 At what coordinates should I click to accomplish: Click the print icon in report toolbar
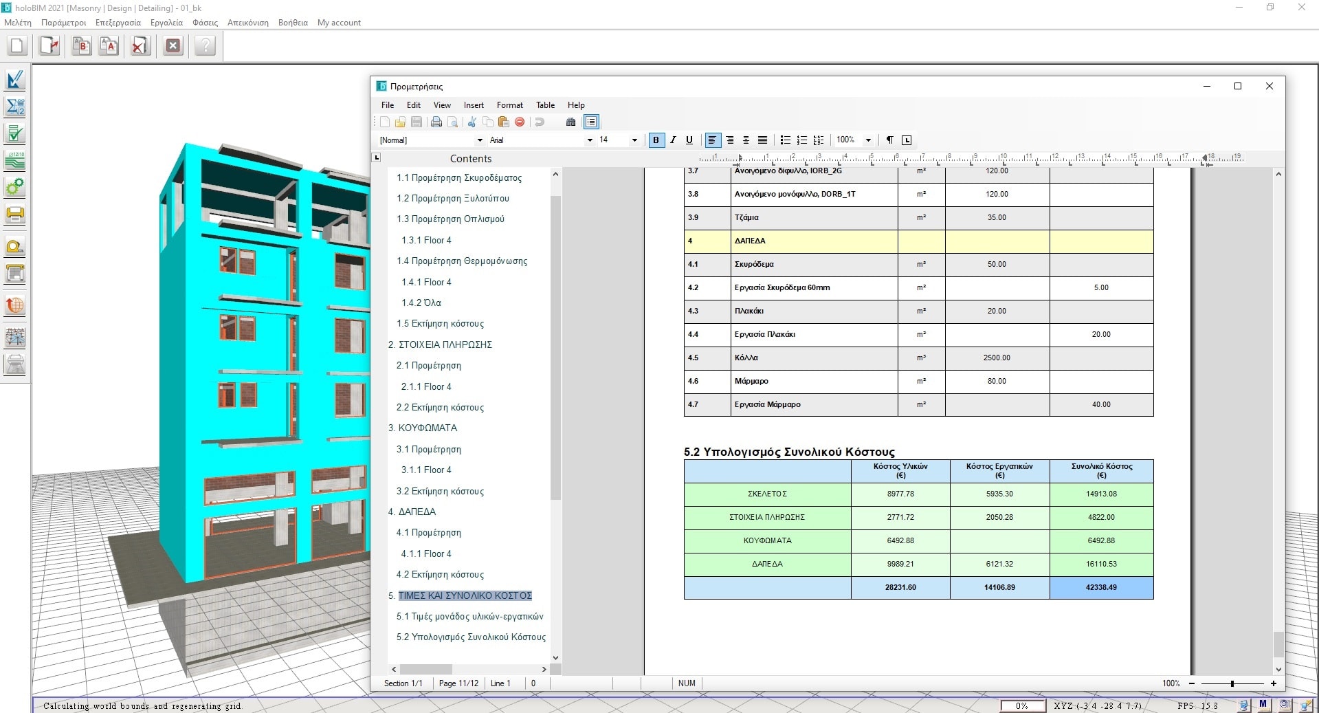(x=436, y=122)
